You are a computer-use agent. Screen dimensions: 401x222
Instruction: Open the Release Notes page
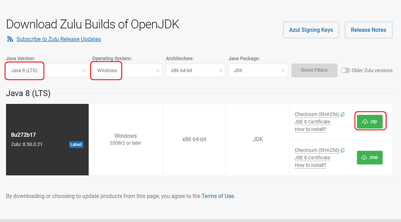point(368,30)
